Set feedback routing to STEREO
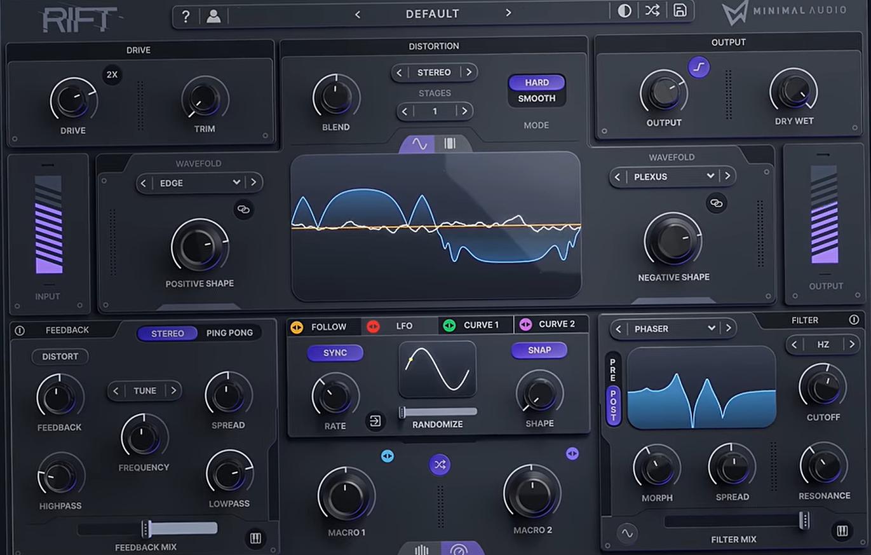Viewport: 871px width, 555px height. pyautogui.click(x=168, y=333)
